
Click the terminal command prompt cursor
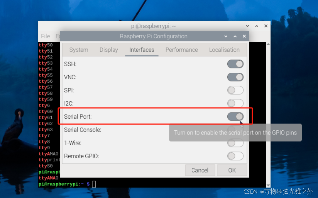pos(94,184)
